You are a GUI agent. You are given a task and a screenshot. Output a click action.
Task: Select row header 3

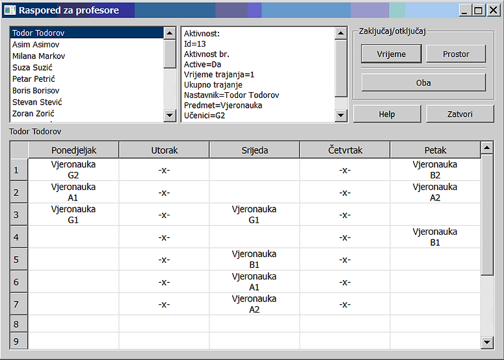click(19, 215)
